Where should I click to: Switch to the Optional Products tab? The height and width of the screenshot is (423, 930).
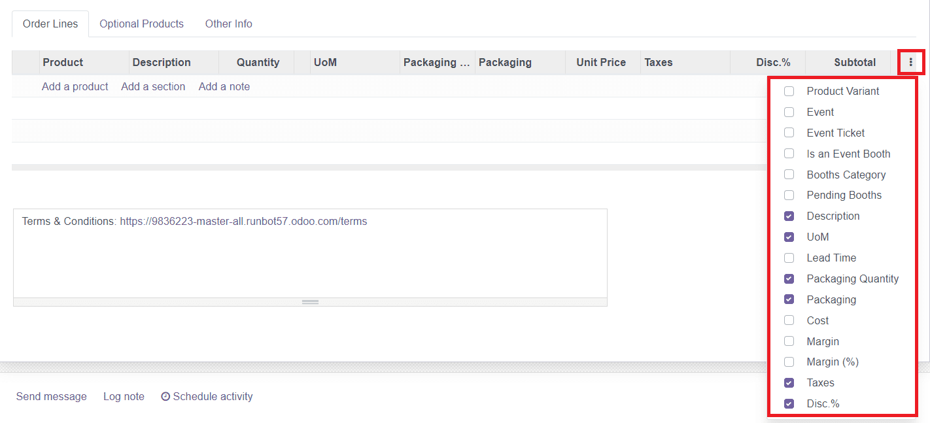pos(141,24)
